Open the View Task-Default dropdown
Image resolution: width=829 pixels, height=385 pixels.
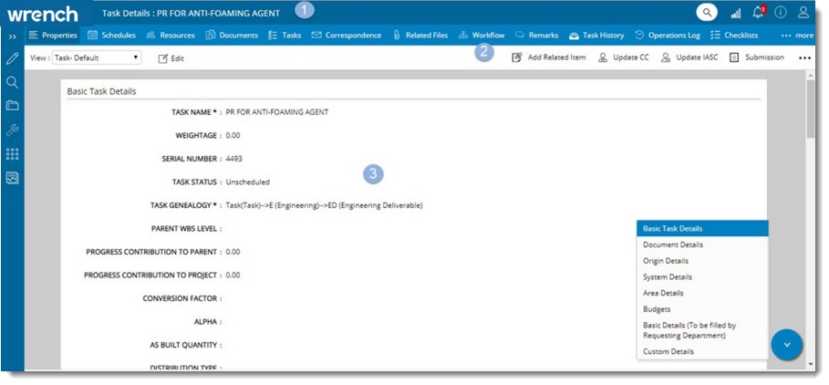(x=97, y=57)
